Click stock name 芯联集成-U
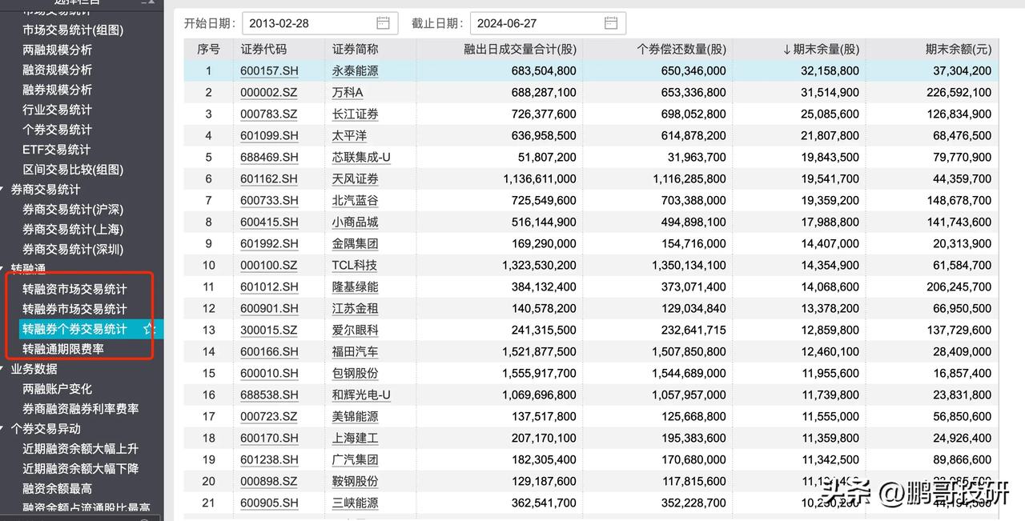1025x521 pixels. (361, 158)
